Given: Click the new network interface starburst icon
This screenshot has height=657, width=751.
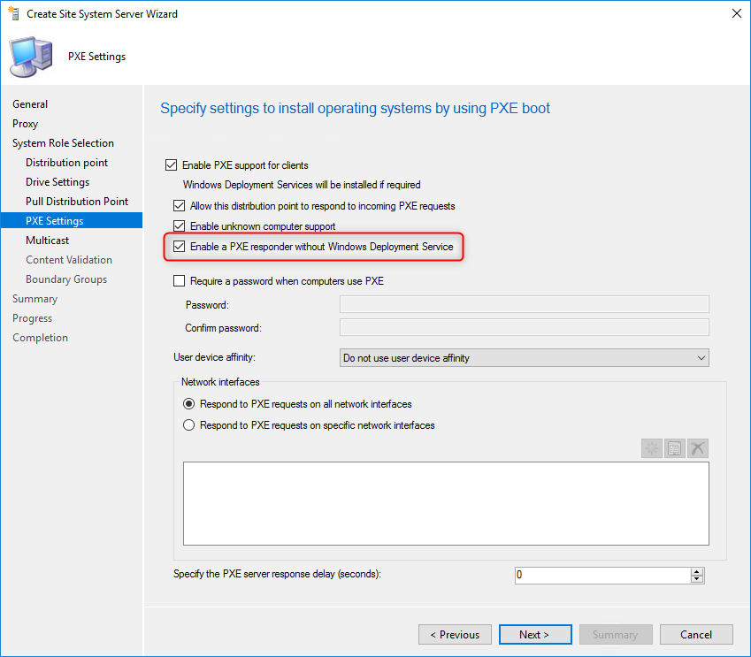Looking at the screenshot, I should [x=651, y=448].
